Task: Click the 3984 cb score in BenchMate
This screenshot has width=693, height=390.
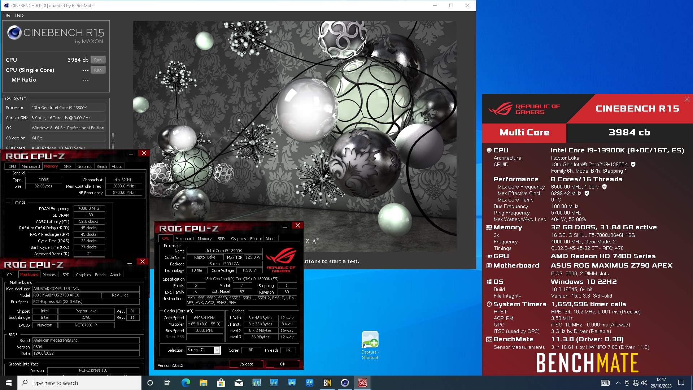Action: (x=629, y=133)
